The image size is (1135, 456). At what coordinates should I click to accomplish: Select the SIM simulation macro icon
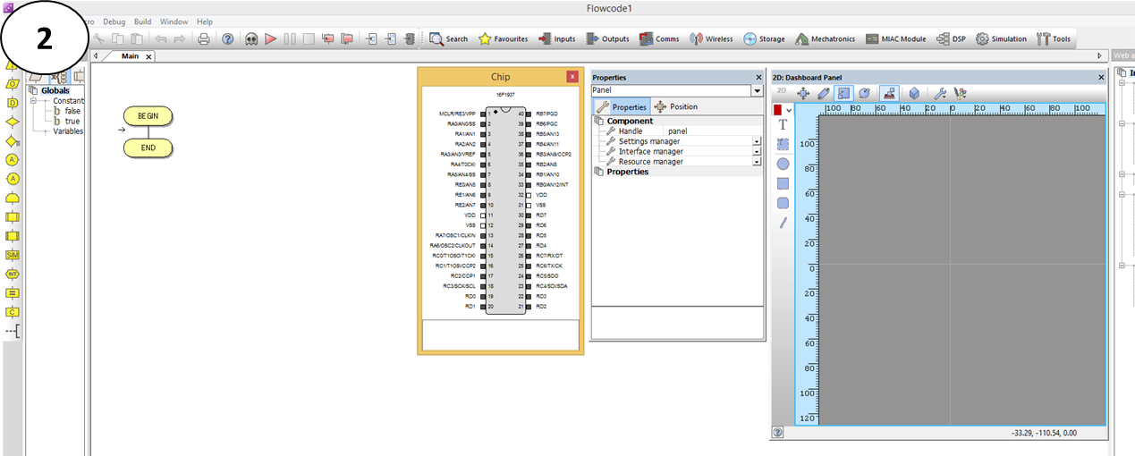pyautogui.click(x=13, y=255)
